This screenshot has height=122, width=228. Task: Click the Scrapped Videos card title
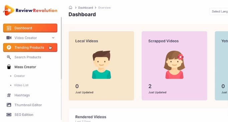coord(164,41)
